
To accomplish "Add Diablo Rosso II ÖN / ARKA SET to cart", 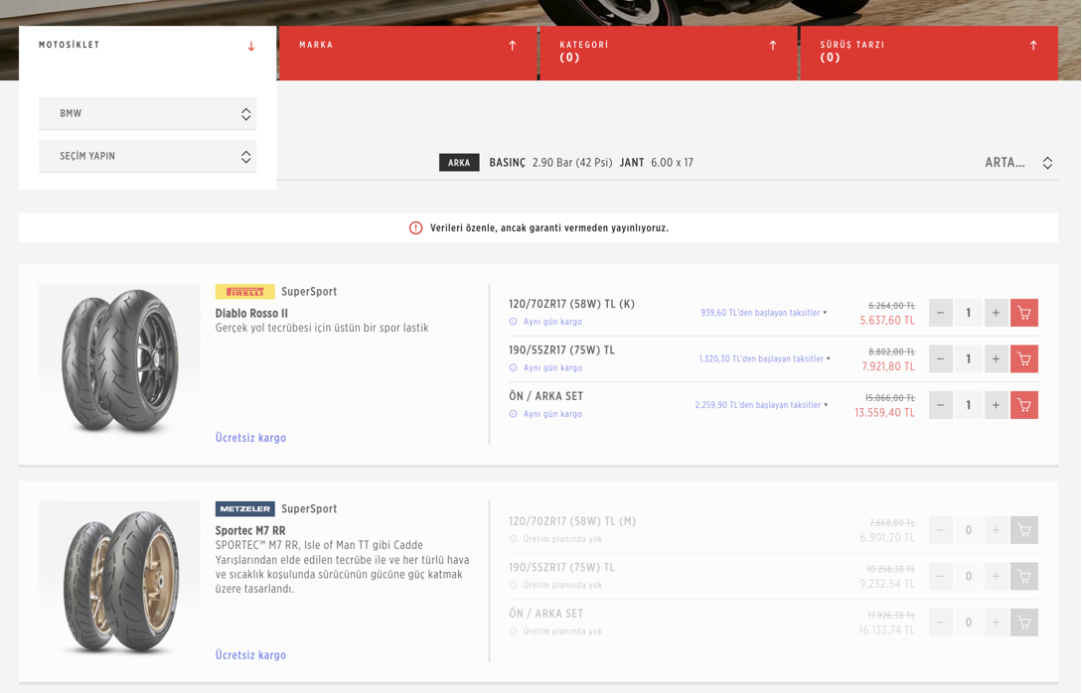I will 1023,405.
